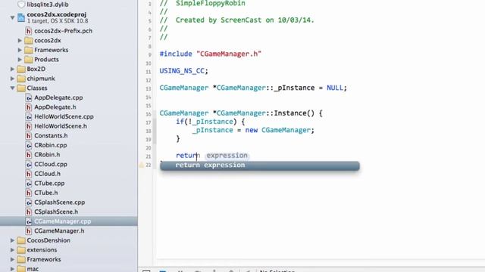Collapse the Classes group
485x272 pixels.
[12, 88]
